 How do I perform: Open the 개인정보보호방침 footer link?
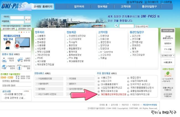click(150, 105)
